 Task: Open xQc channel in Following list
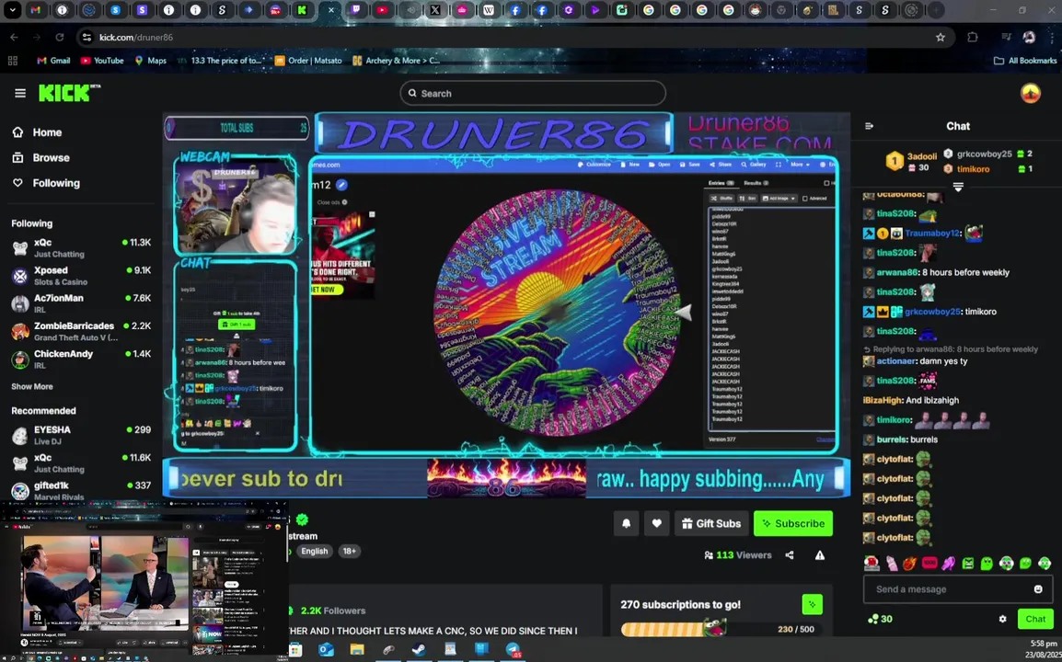[x=81, y=247]
